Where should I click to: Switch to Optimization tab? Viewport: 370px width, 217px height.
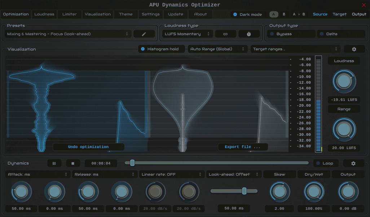(x=16, y=14)
